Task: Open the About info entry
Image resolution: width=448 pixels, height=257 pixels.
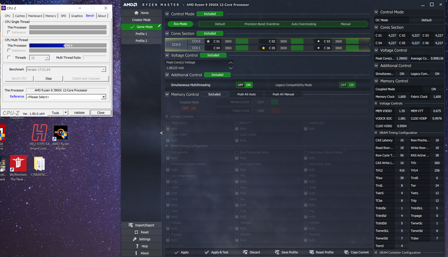Action: click(x=141, y=253)
